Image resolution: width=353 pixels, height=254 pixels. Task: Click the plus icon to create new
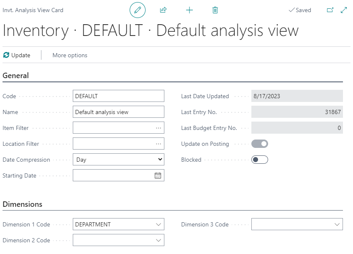pos(189,10)
